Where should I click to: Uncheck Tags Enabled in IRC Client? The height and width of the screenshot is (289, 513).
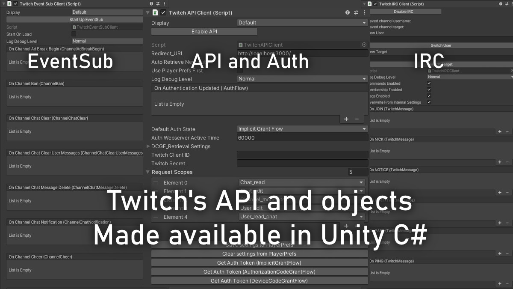(429, 96)
